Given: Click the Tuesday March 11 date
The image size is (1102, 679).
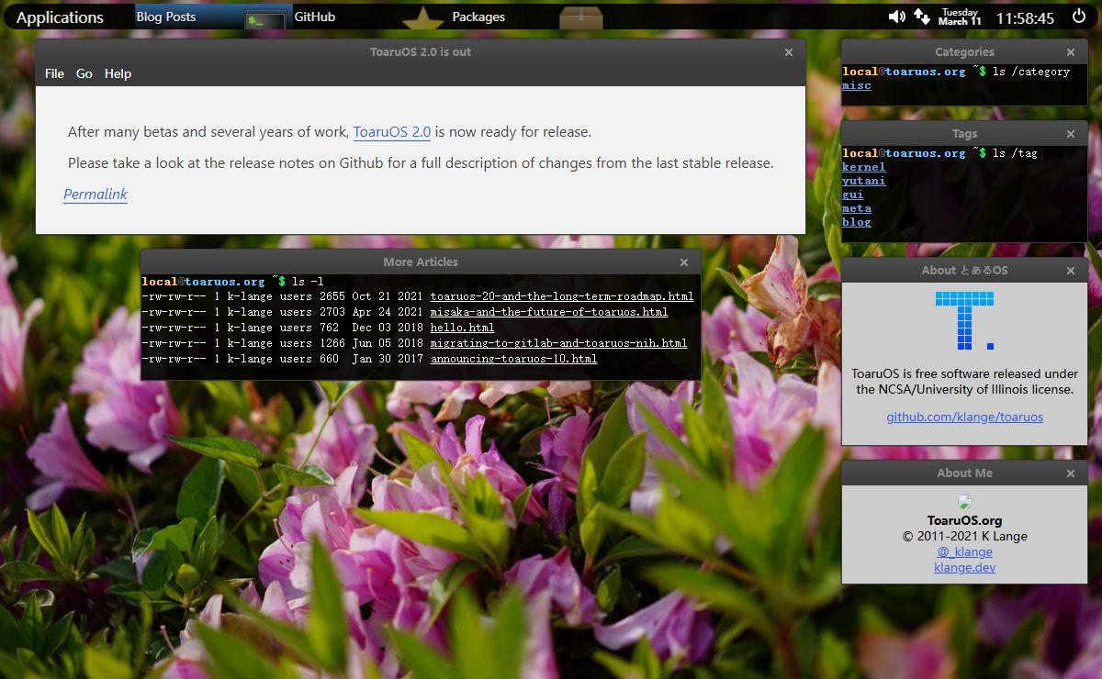Looking at the screenshot, I should pos(960,17).
